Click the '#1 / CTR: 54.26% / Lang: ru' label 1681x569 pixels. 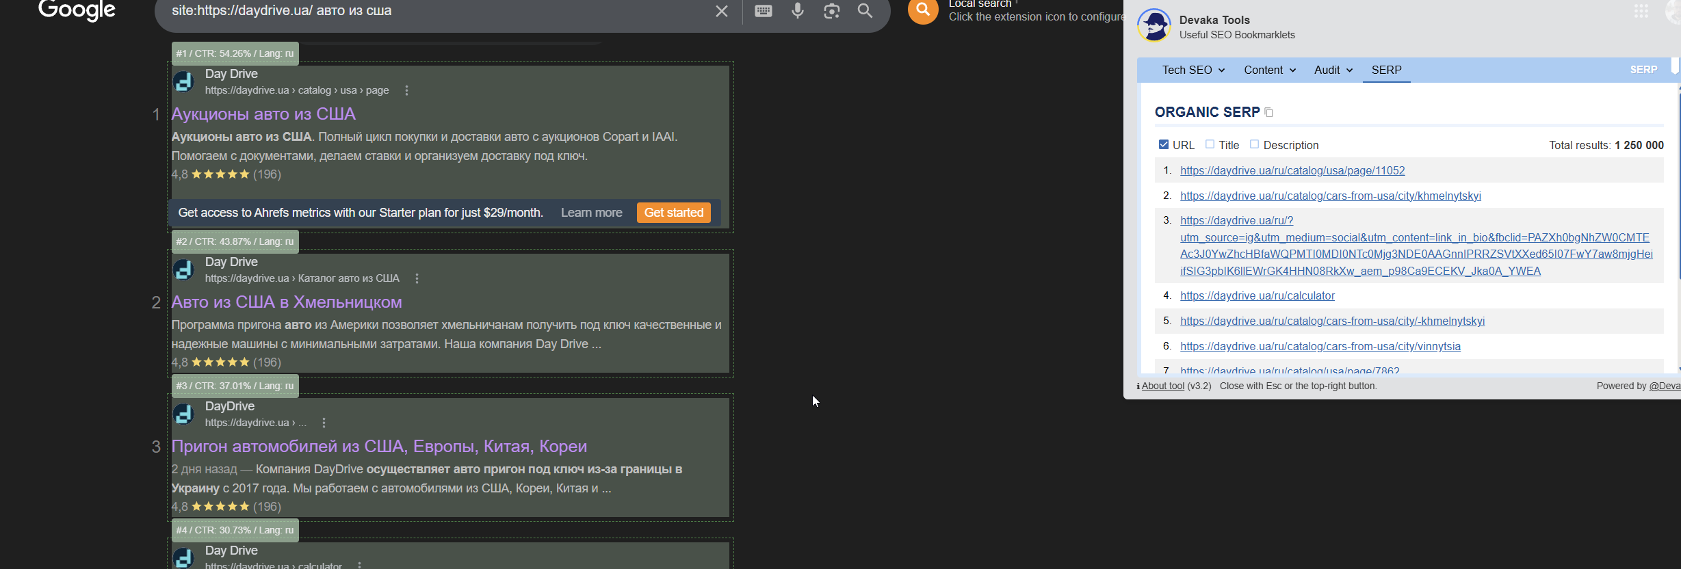coord(235,53)
